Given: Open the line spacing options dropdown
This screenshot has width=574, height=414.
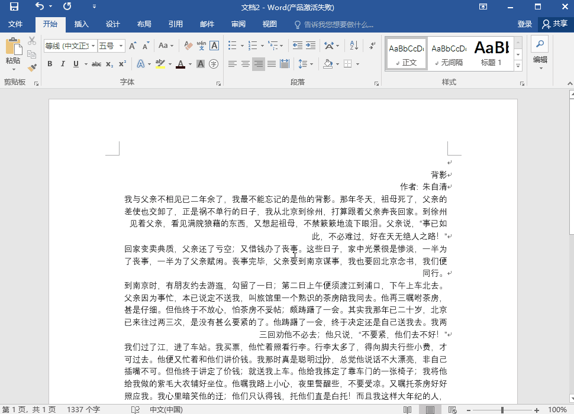Looking at the screenshot, I should pyautogui.click(x=307, y=64).
